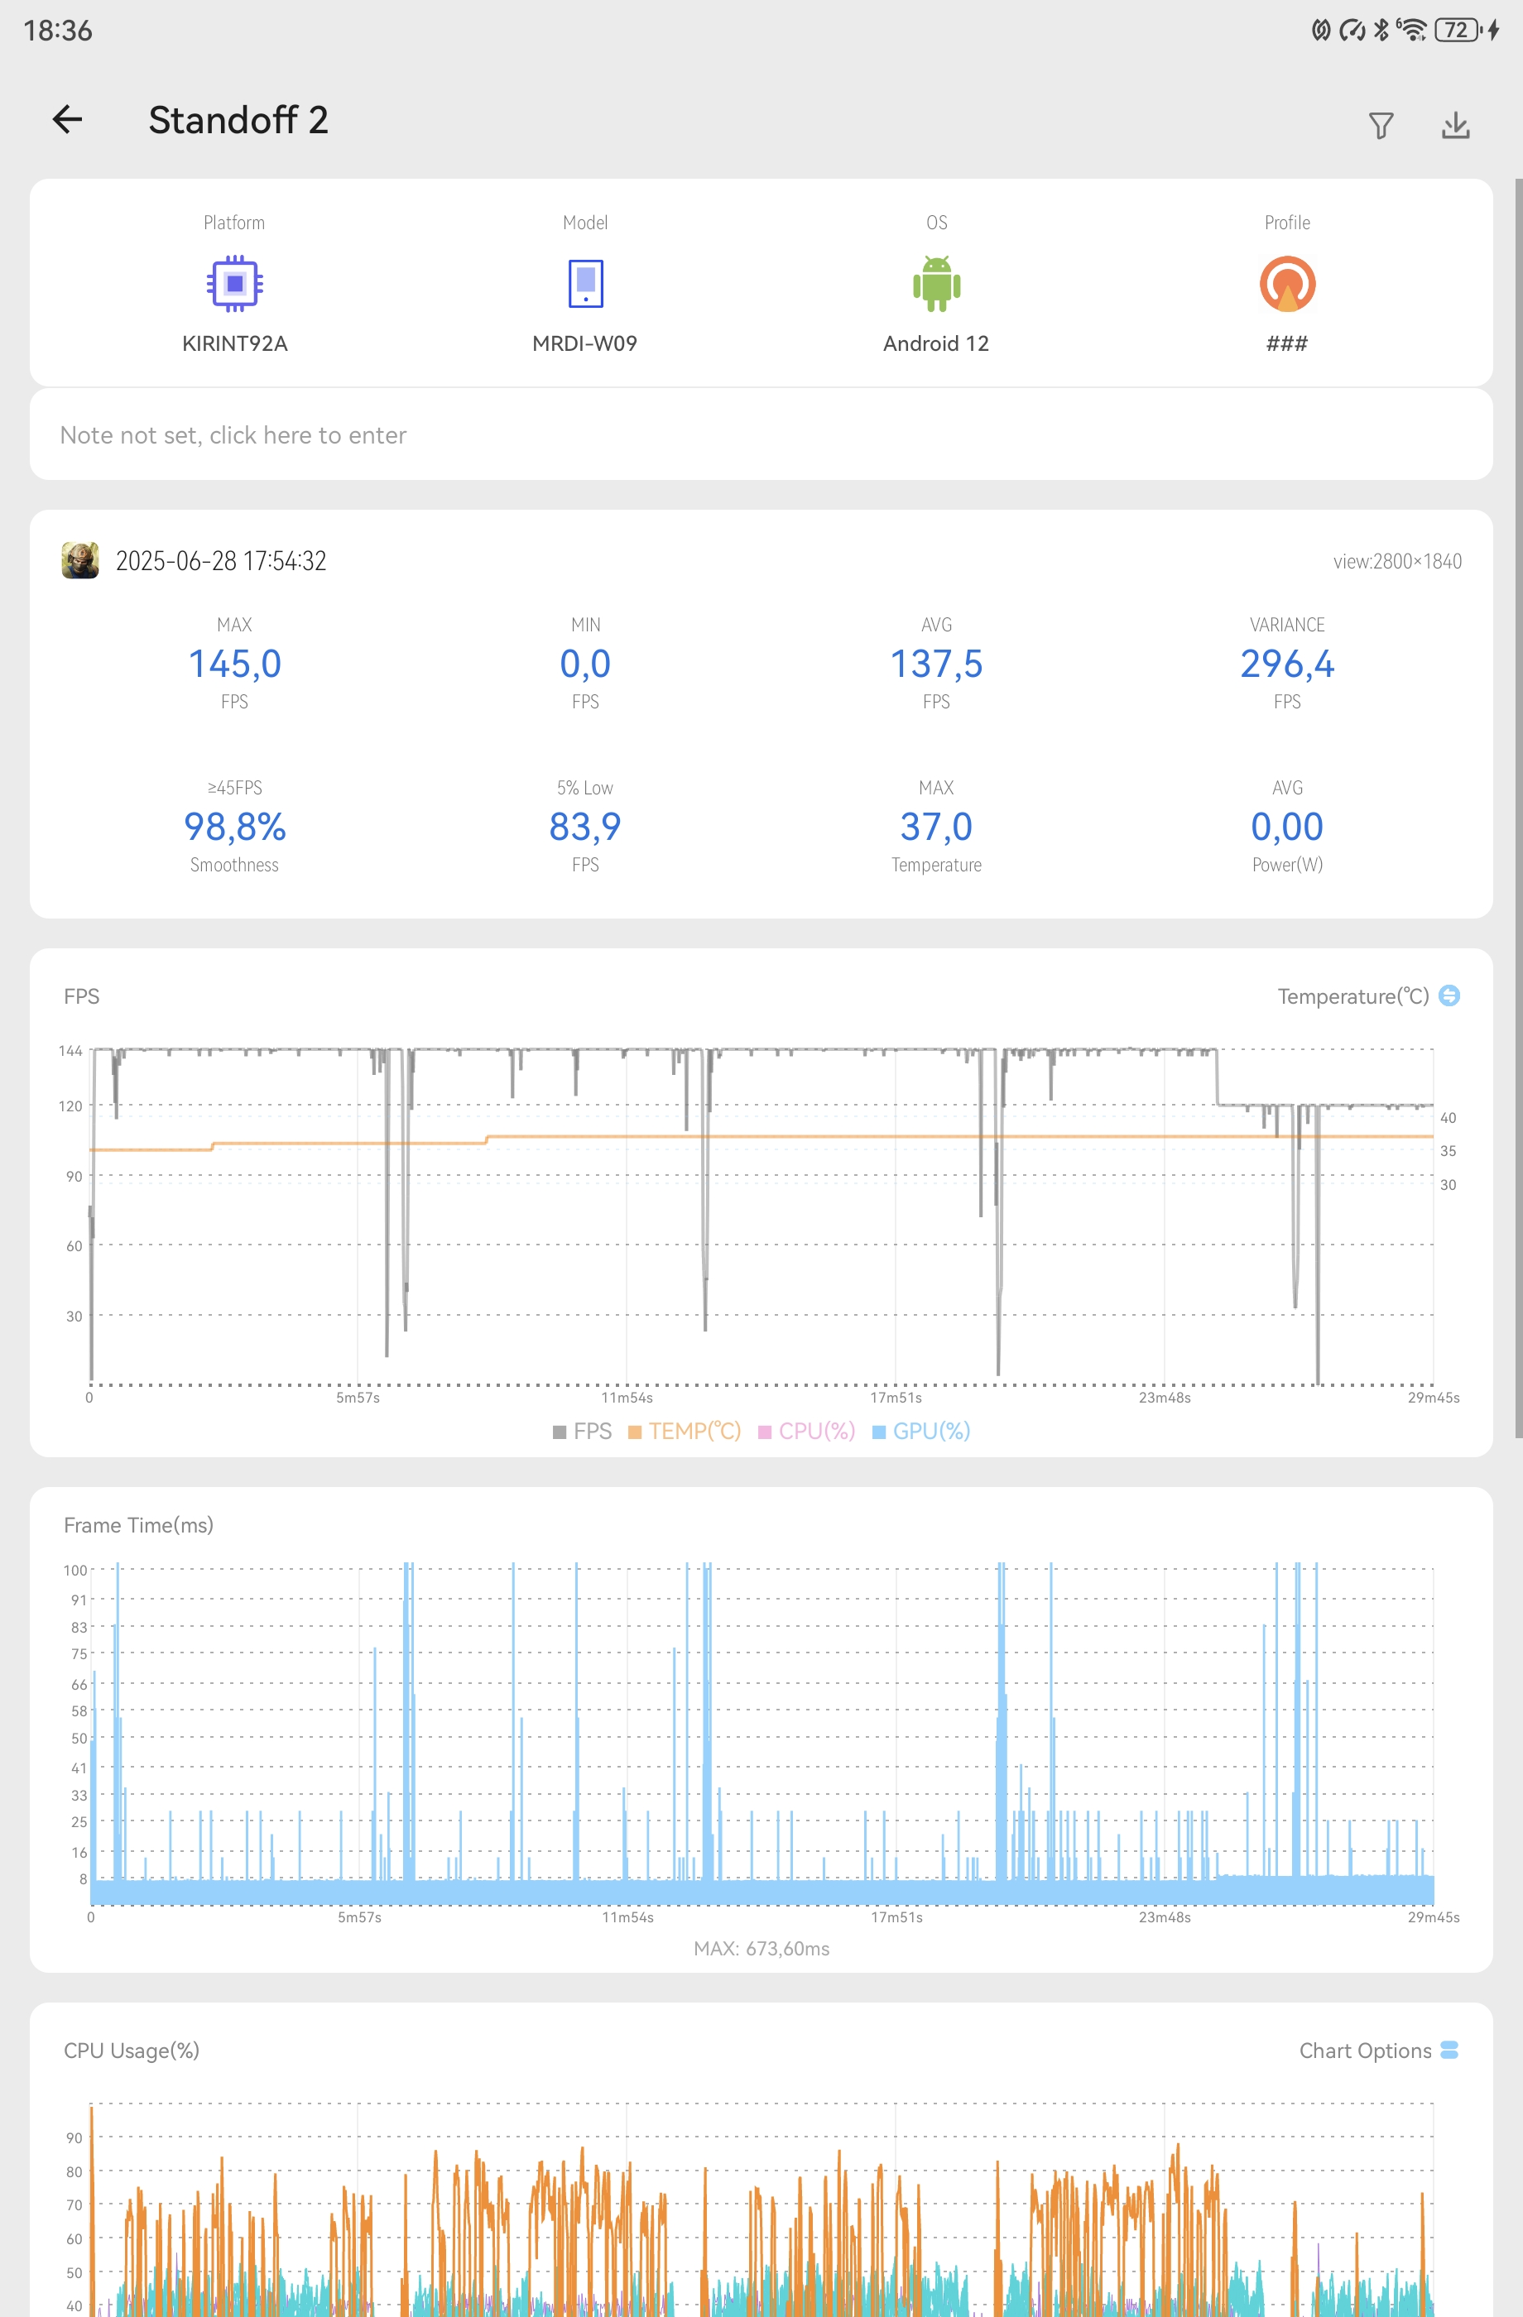Screen dimensions: 1523x2317
Task: Toggle the TEMP(℃) legend series
Action: click(685, 1431)
